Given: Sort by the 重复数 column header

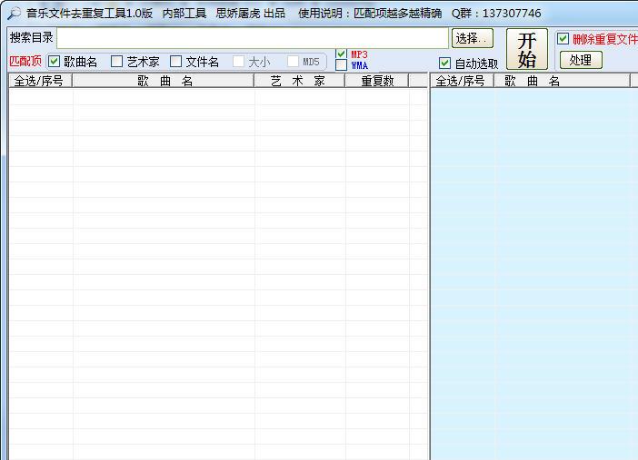Looking at the screenshot, I should point(376,81).
